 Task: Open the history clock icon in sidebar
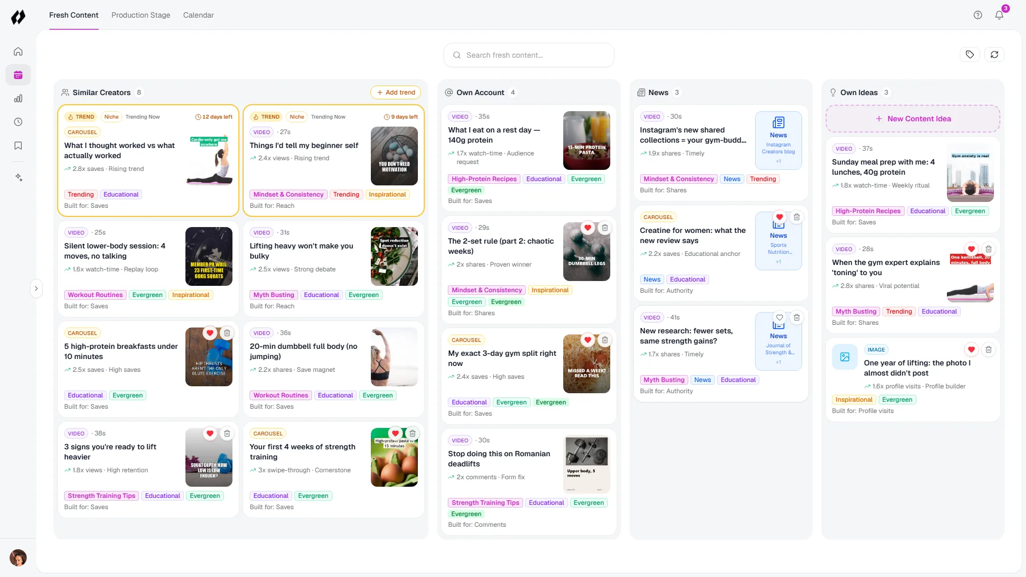(x=18, y=122)
